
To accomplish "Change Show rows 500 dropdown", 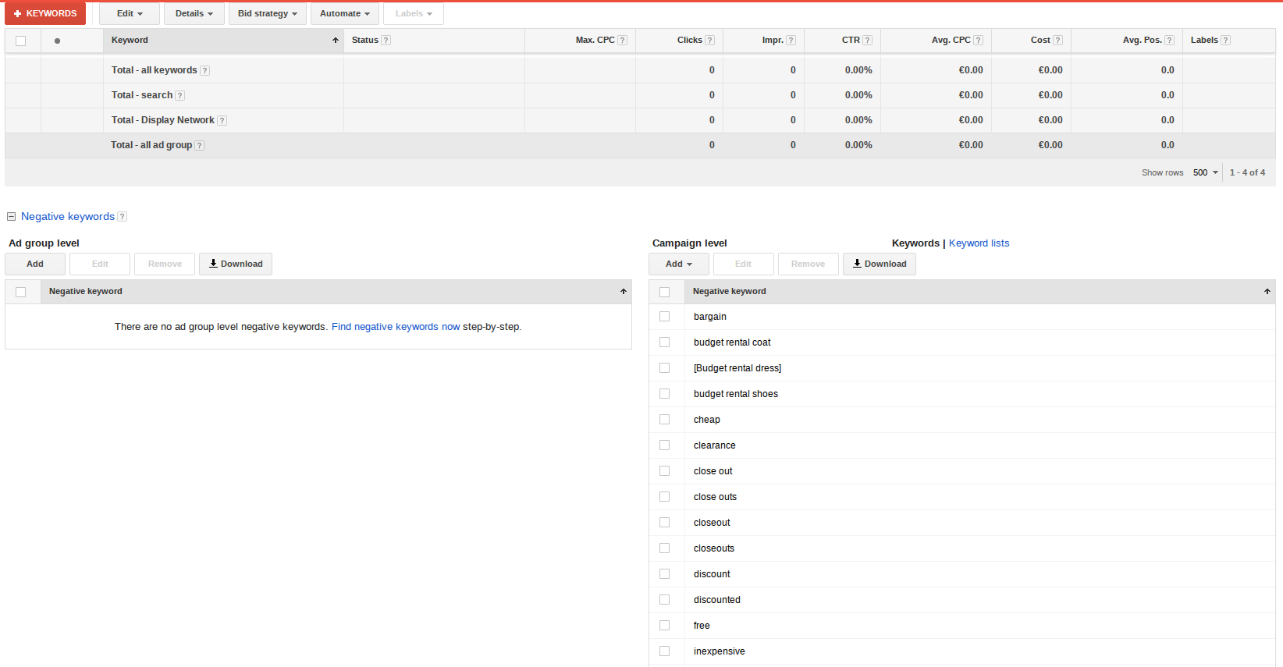I will pyautogui.click(x=1206, y=173).
